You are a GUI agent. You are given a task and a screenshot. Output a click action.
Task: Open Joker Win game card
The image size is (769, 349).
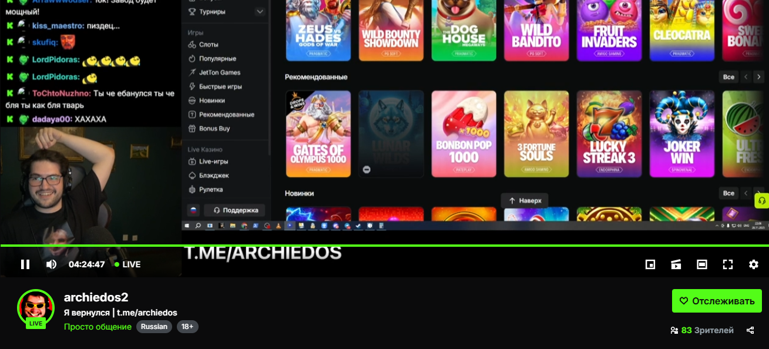click(682, 134)
